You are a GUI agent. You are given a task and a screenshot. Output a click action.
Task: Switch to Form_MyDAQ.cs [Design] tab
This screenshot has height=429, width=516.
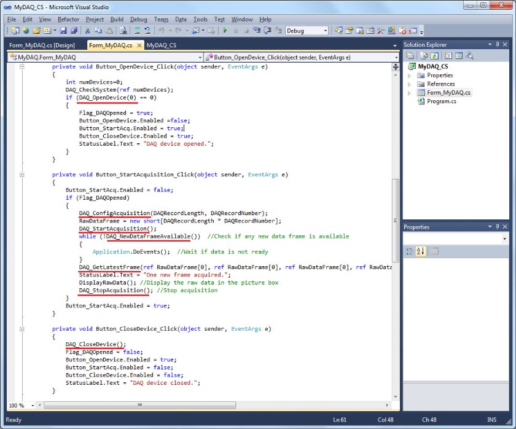pyautogui.click(x=42, y=45)
